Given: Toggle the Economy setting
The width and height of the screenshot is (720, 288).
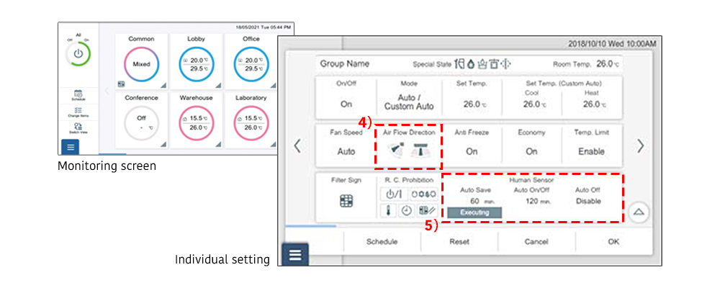Looking at the screenshot, I should (531, 152).
